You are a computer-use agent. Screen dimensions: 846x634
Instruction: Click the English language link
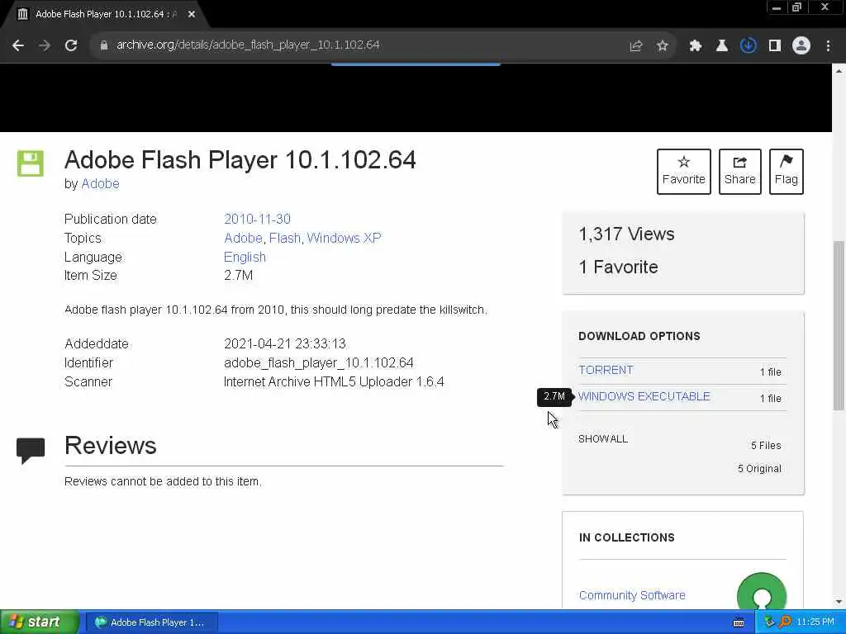pyautogui.click(x=245, y=258)
